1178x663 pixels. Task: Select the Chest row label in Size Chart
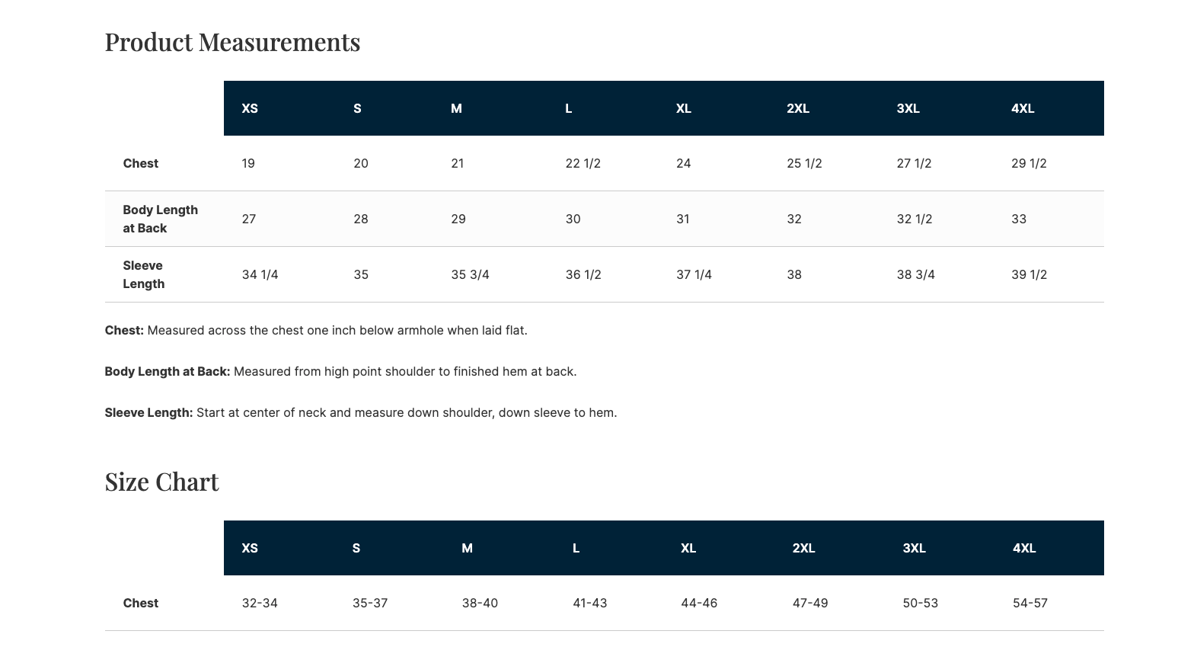coord(141,603)
